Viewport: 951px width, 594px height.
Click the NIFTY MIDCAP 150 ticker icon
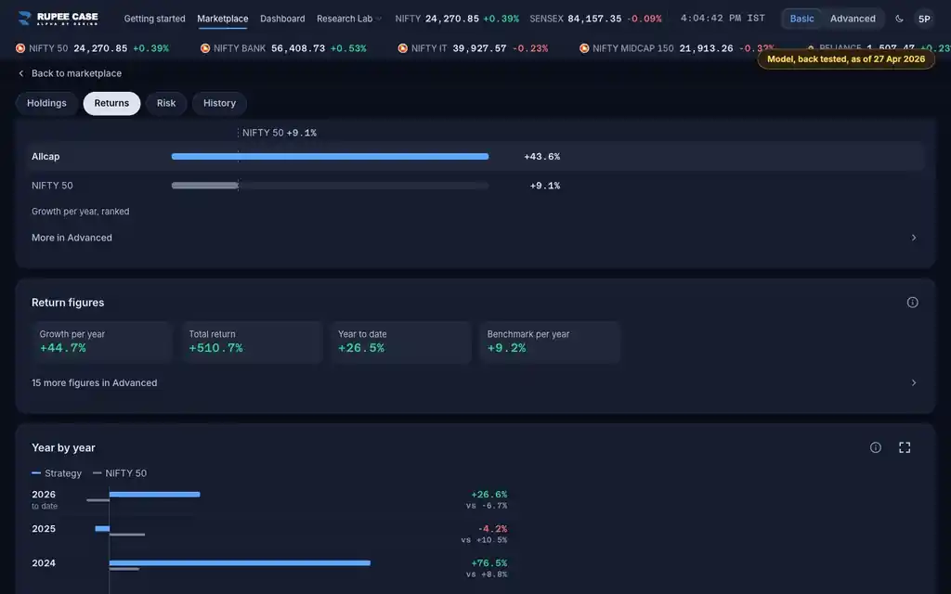(x=584, y=48)
